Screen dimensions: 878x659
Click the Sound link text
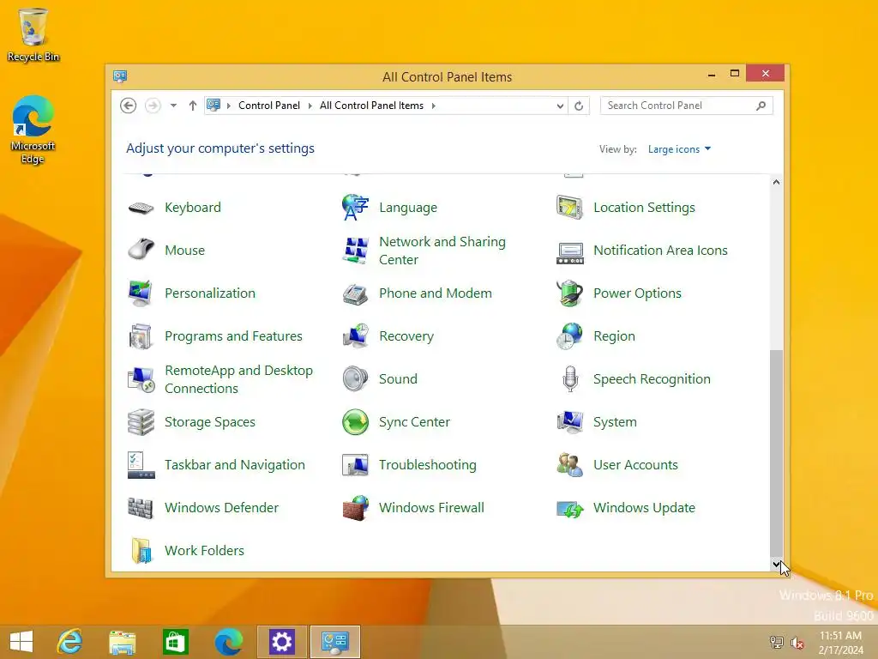click(x=398, y=379)
